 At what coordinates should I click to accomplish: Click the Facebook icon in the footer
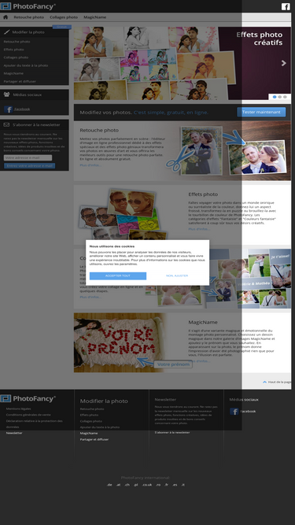pyautogui.click(x=234, y=411)
